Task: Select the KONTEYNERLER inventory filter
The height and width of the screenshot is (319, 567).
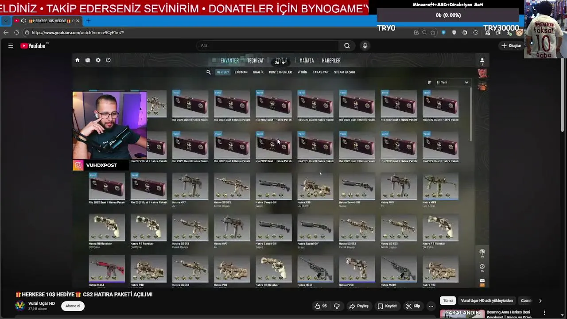Action: click(280, 72)
